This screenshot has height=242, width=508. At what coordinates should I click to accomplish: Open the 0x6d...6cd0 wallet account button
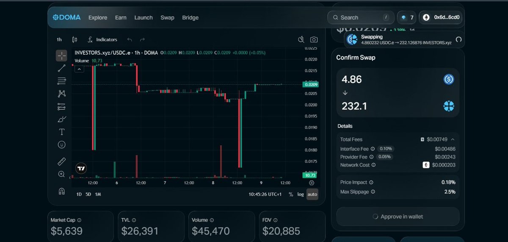pyautogui.click(x=442, y=17)
